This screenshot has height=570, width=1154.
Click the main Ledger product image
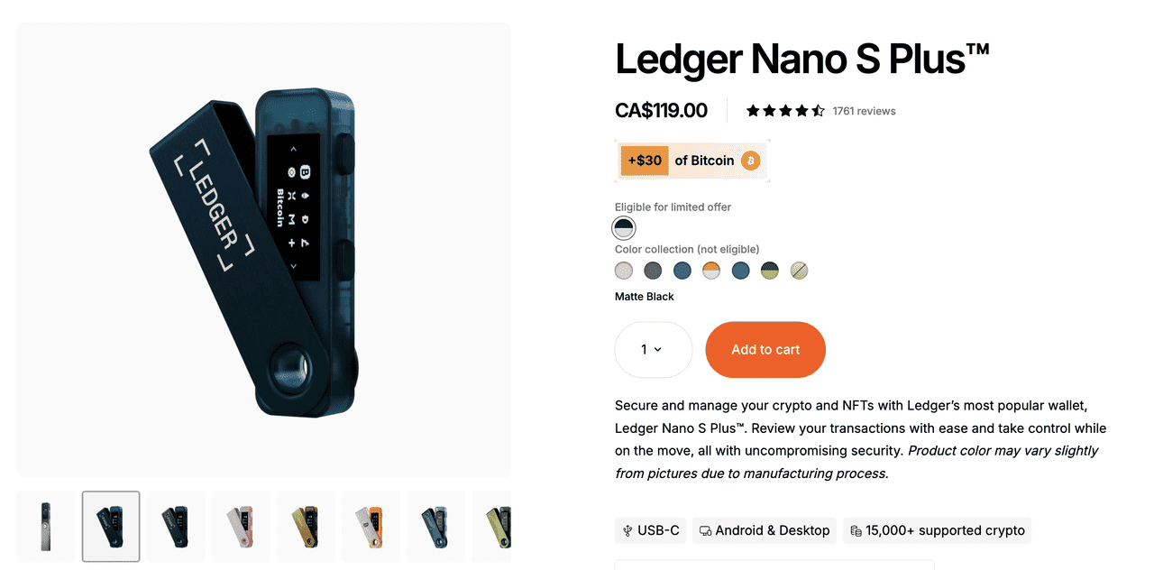pos(264,250)
